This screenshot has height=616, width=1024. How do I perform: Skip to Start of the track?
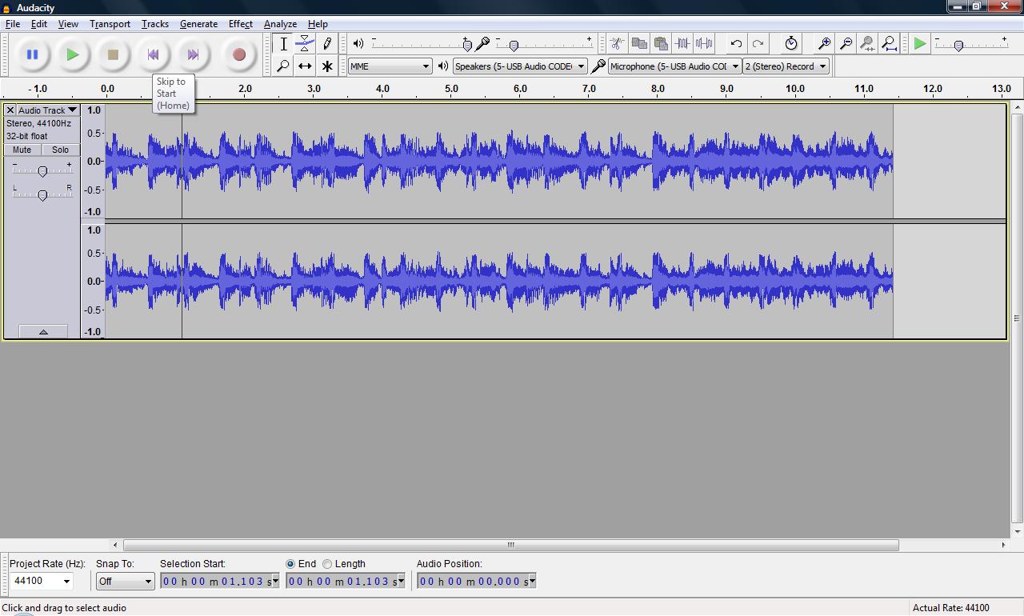click(x=153, y=54)
